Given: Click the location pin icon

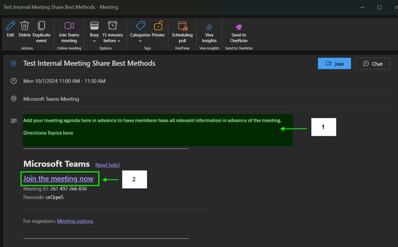Looking at the screenshot, I should (x=13, y=99).
